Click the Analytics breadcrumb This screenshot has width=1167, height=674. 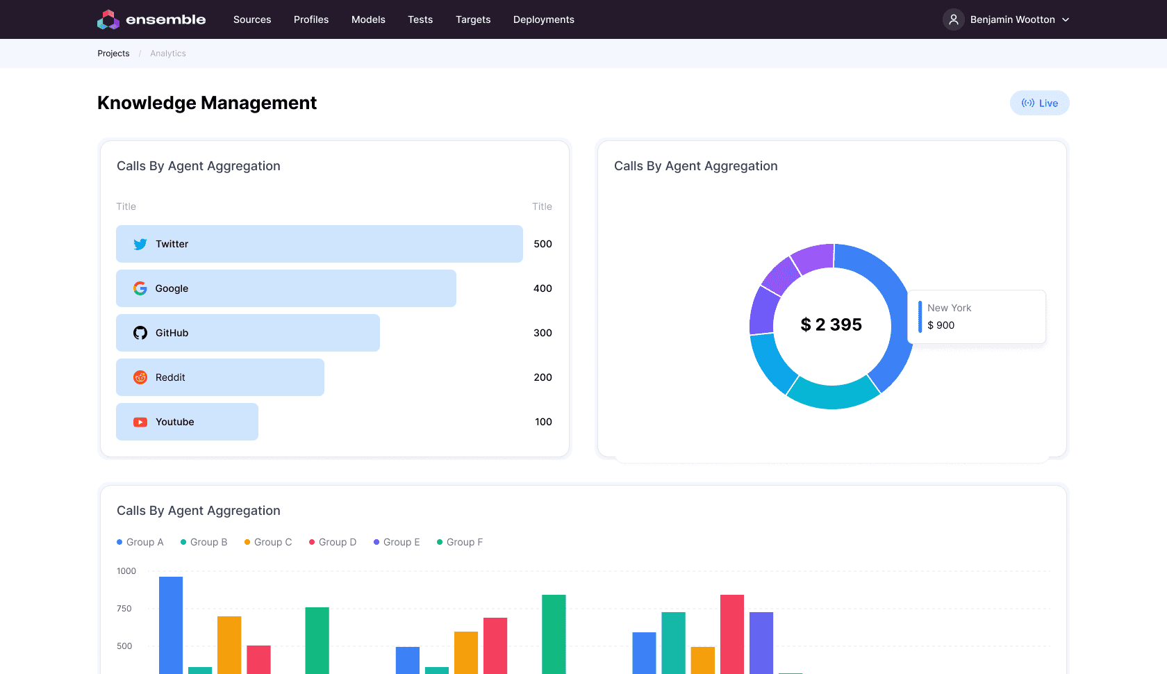click(168, 54)
